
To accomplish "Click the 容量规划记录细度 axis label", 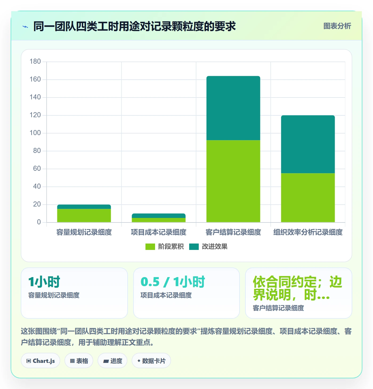I will click(84, 232).
